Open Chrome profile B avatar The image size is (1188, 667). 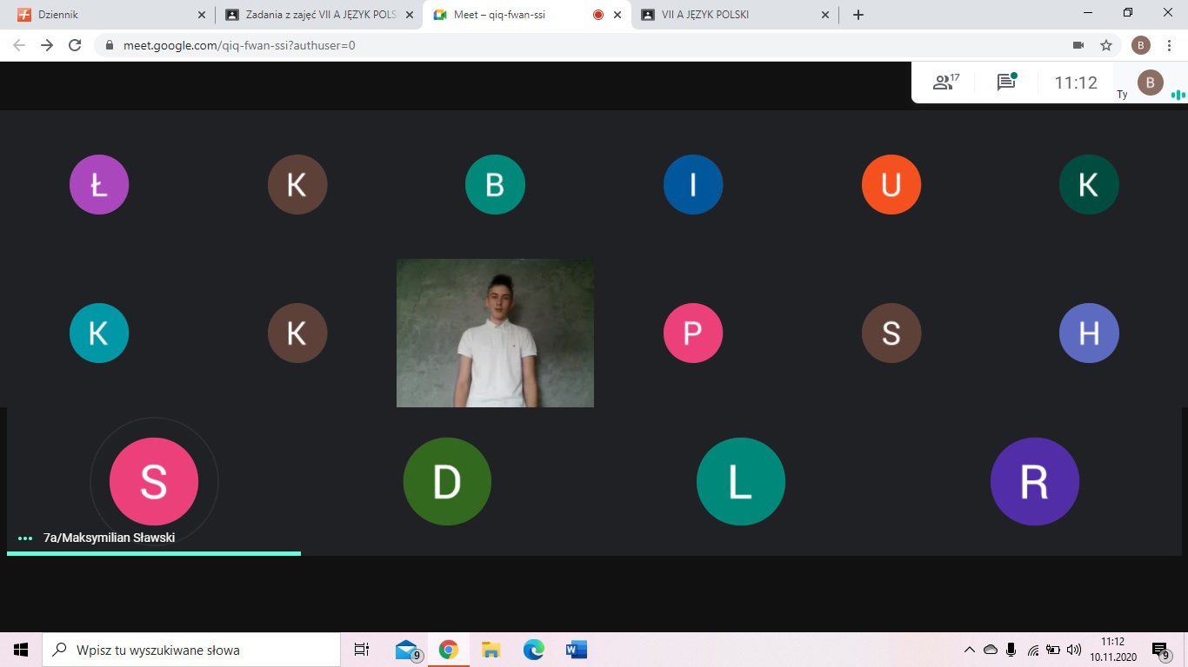1141,45
